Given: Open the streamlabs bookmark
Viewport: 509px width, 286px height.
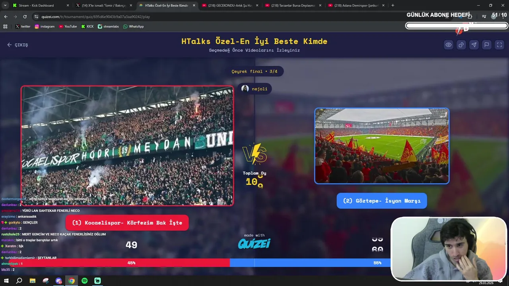Looking at the screenshot, I should point(109,27).
